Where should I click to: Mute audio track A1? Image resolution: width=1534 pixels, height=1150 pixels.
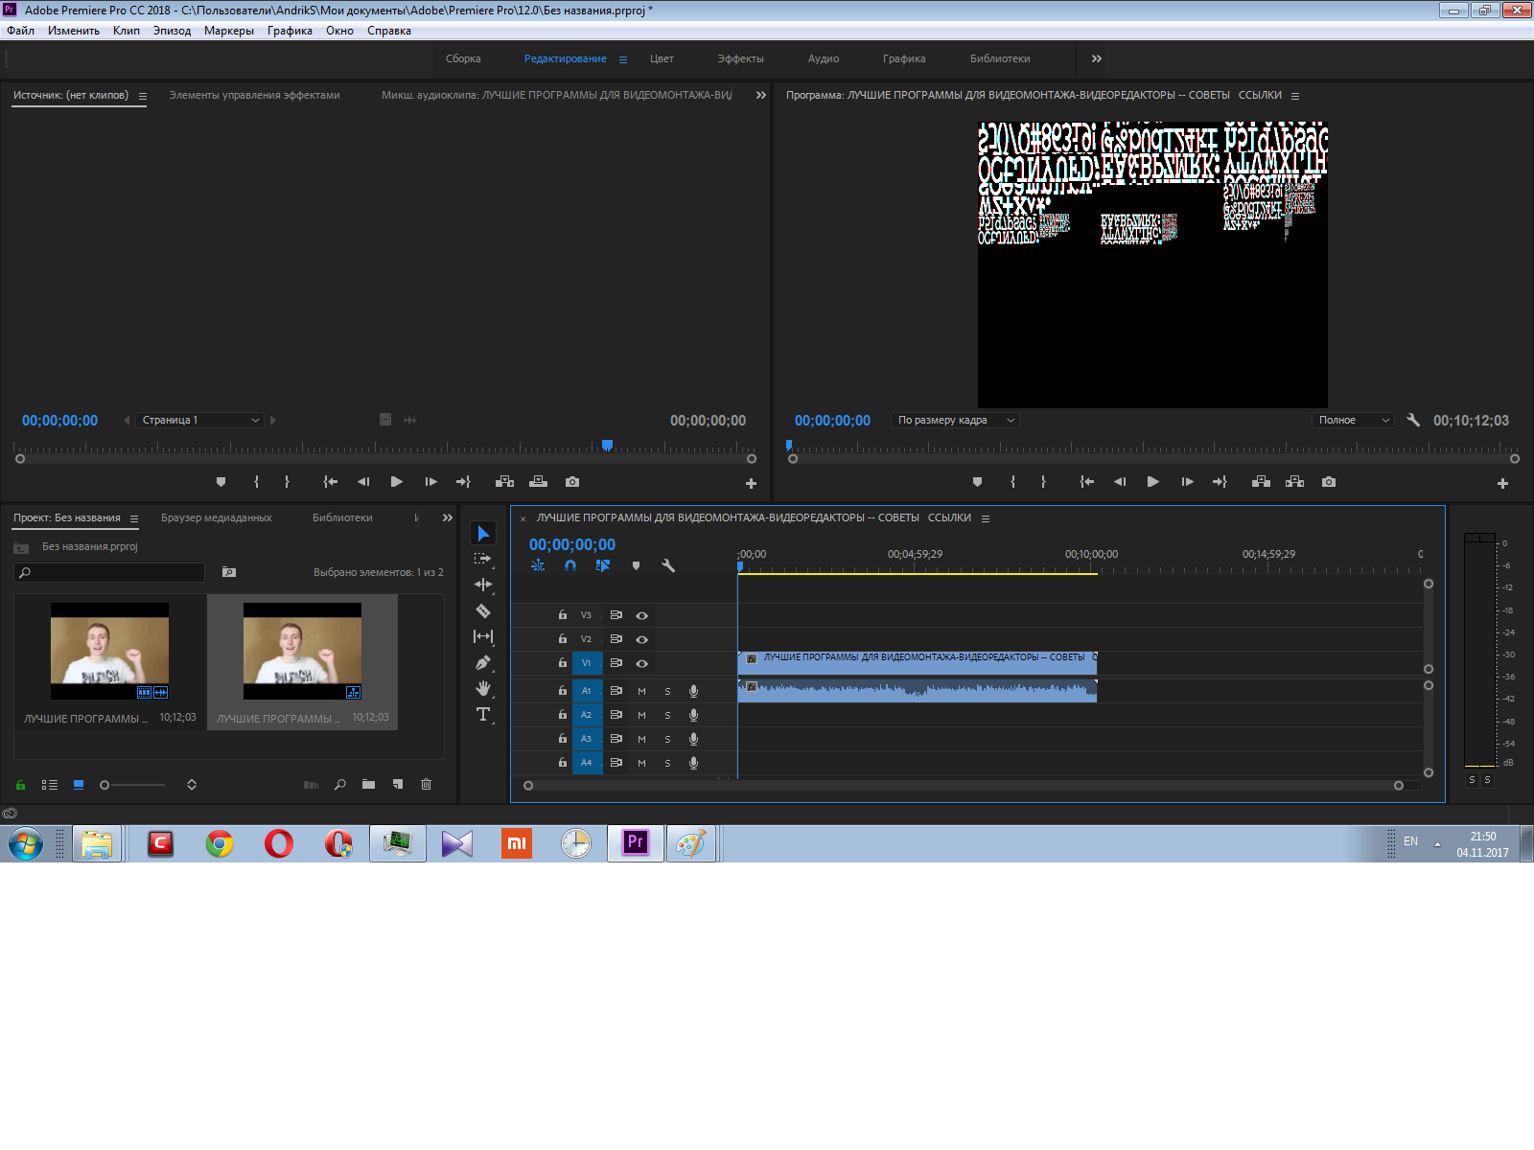tap(641, 691)
